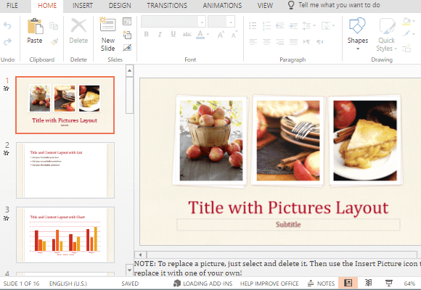This screenshot has width=421, height=290.
Task: Click the Redo arrow icon
Action: 7,41
